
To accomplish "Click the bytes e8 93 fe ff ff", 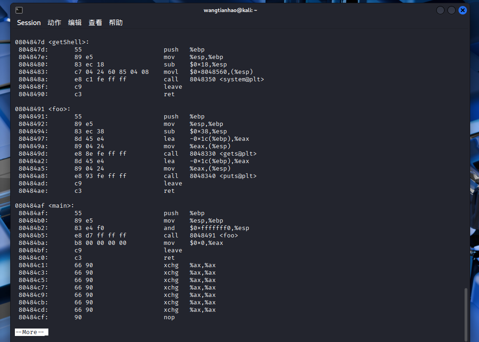I will click(x=100, y=176).
